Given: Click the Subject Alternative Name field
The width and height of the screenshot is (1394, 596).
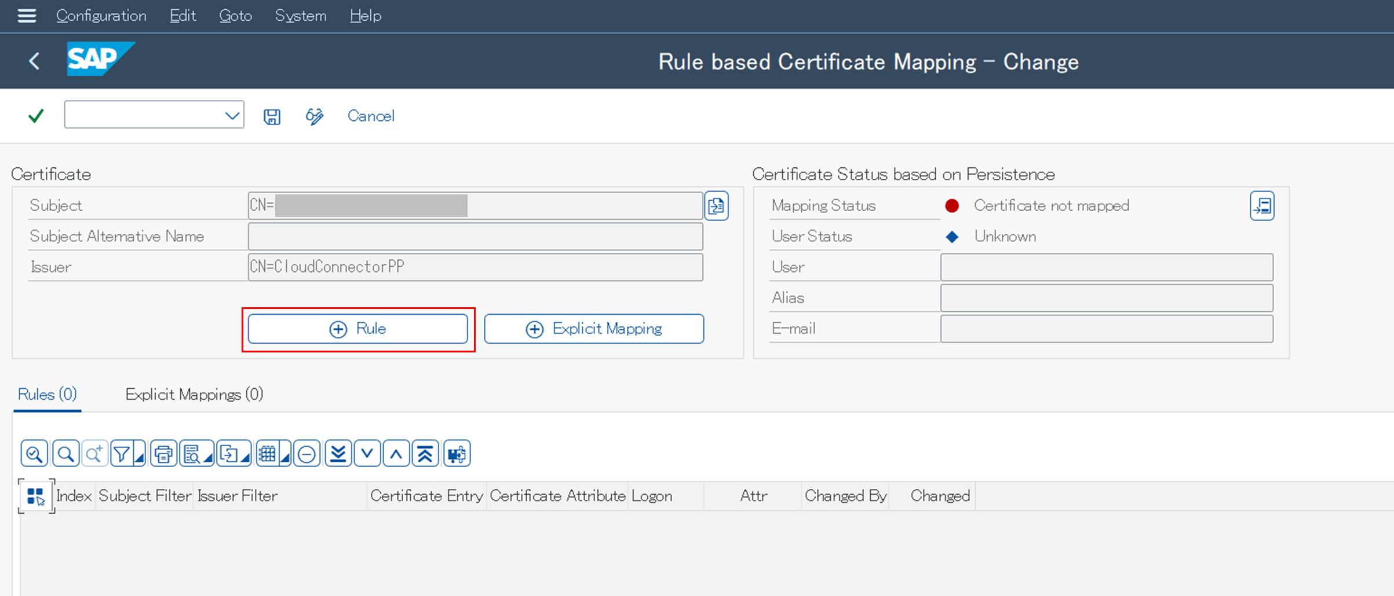Looking at the screenshot, I should click(475, 237).
